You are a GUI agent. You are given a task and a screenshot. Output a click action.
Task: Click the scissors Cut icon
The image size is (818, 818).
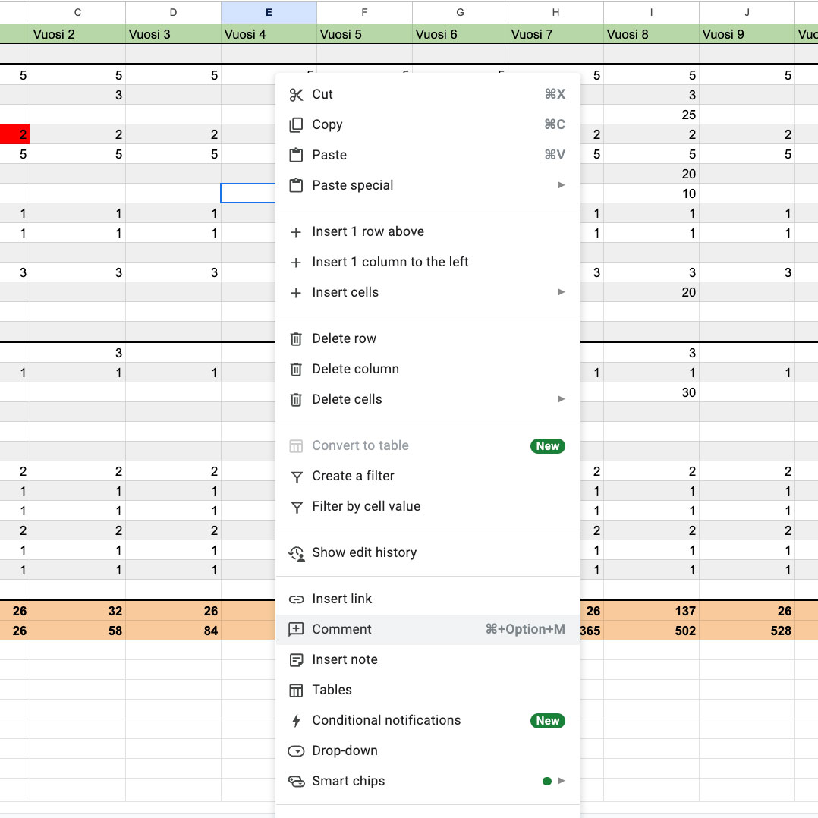click(296, 94)
